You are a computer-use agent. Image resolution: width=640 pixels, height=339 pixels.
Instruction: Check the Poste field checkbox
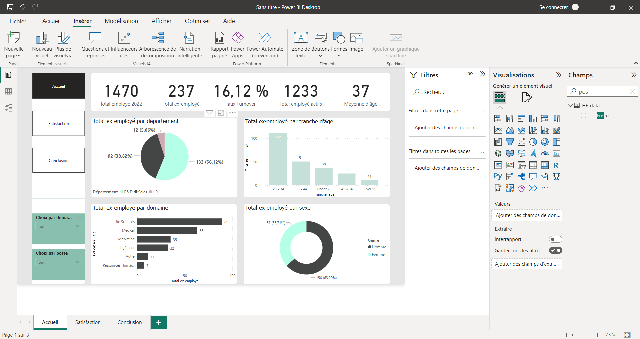click(584, 115)
